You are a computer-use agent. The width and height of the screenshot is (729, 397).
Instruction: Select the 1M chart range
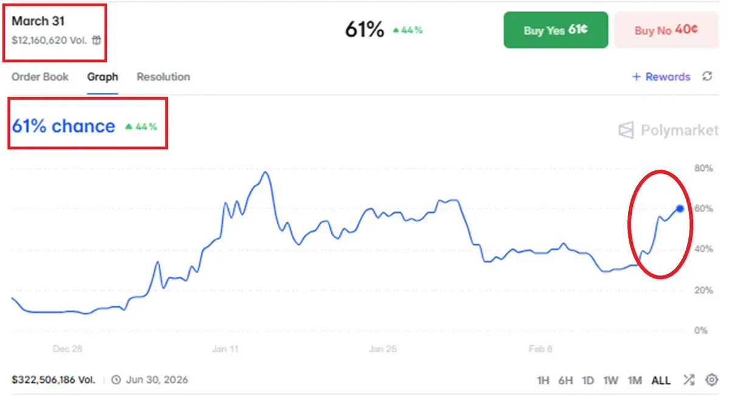point(635,381)
